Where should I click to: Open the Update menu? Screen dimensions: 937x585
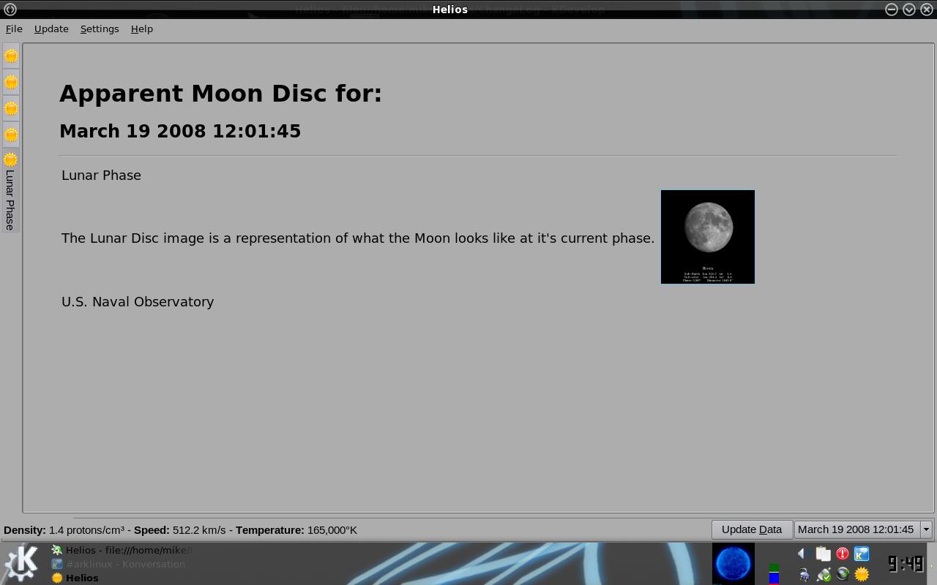[x=51, y=29]
